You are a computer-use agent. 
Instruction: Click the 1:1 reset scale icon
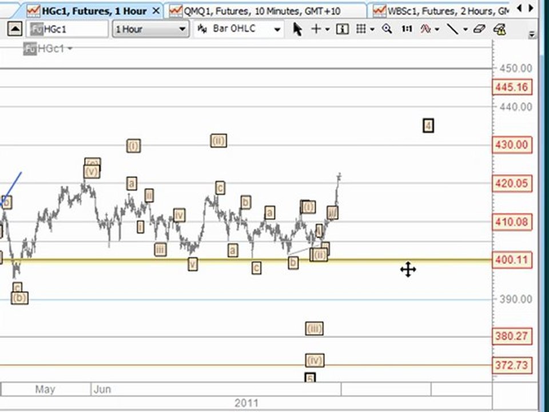coord(407,29)
